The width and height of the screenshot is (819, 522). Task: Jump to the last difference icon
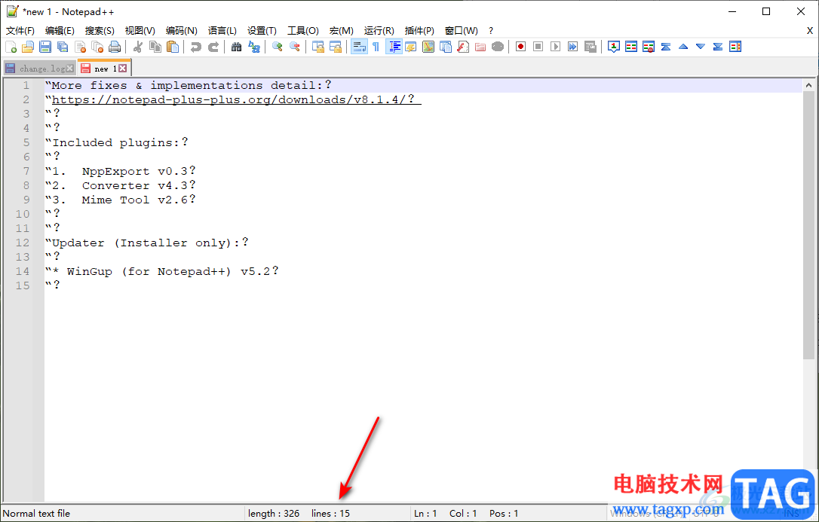click(x=718, y=47)
